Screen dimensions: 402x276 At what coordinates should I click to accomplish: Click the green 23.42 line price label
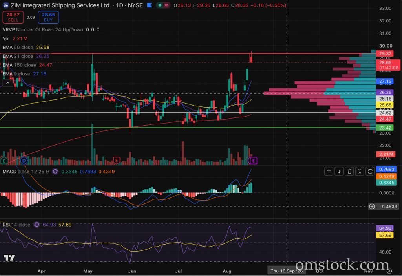pos(385,128)
